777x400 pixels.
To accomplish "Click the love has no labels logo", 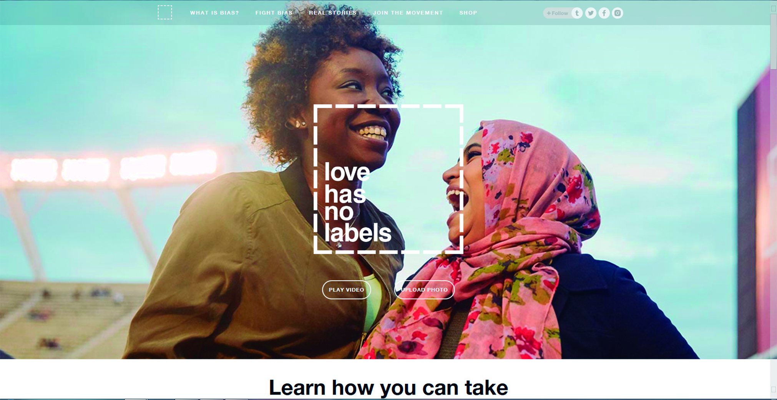I will pos(388,179).
